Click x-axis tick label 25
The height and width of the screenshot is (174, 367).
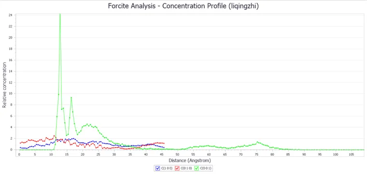[99, 154]
